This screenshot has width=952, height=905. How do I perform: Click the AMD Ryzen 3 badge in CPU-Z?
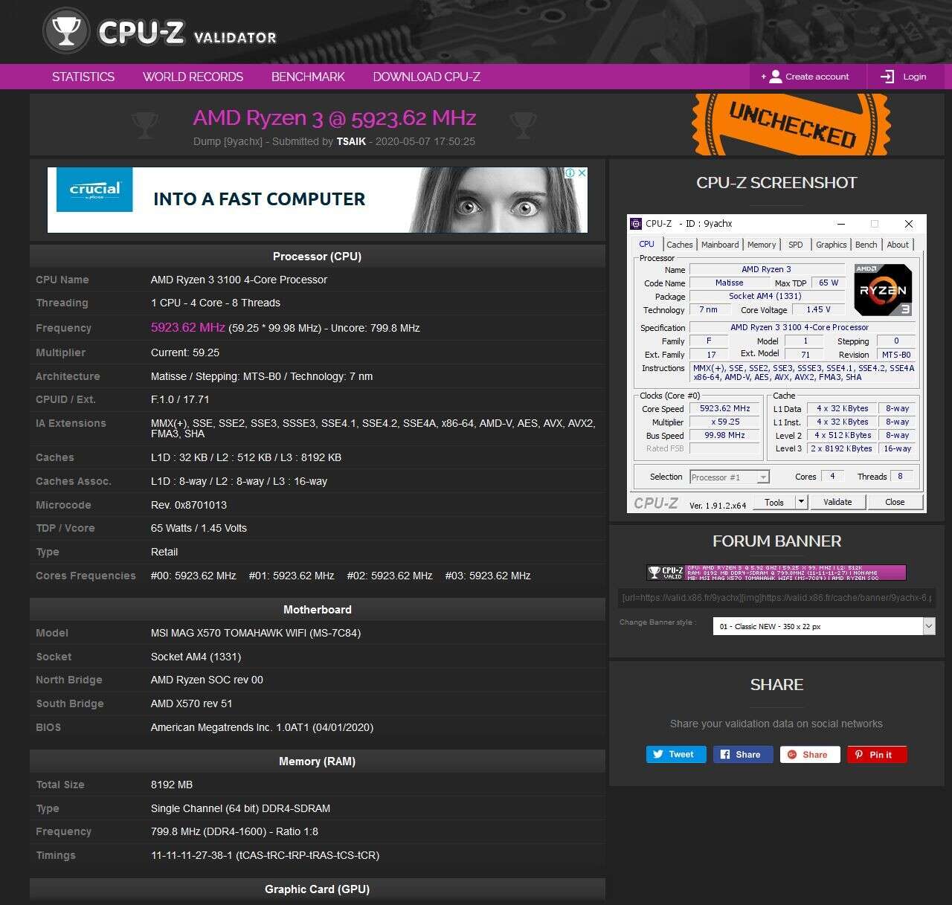(x=882, y=290)
